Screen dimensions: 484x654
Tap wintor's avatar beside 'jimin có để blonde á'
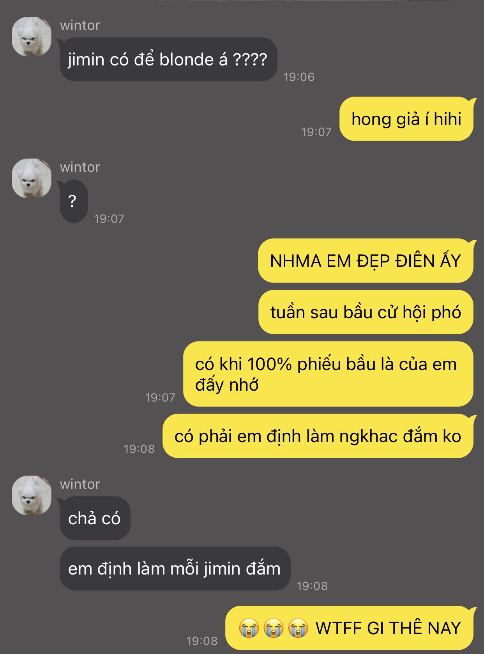tap(32, 37)
